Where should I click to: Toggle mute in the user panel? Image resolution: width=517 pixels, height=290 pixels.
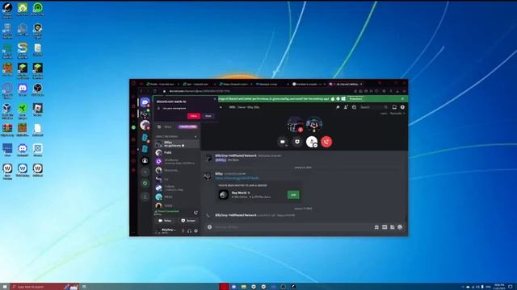(x=183, y=231)
